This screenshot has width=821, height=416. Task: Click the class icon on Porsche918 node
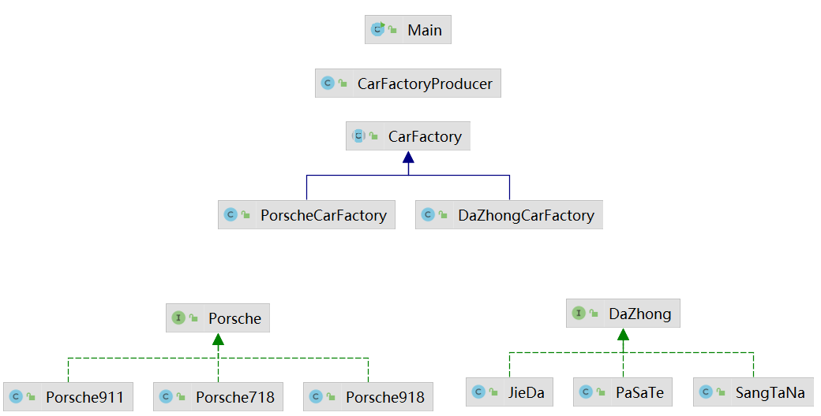[x=316, y=396]
